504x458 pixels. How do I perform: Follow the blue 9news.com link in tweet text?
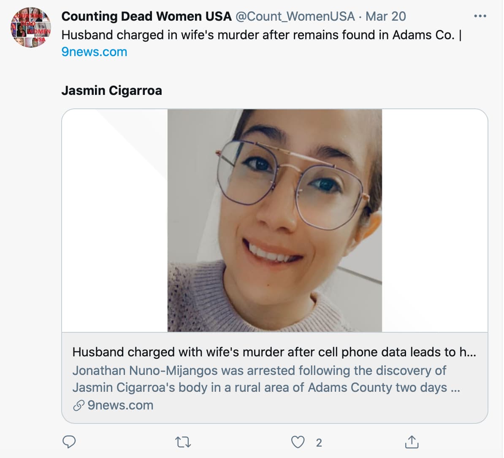tap(94, 52)
